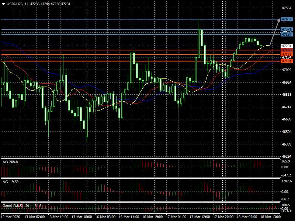This screenshot has width=295, height=221.
Task: Click the 47029 price scale label
Action: (x=287, y=70)
